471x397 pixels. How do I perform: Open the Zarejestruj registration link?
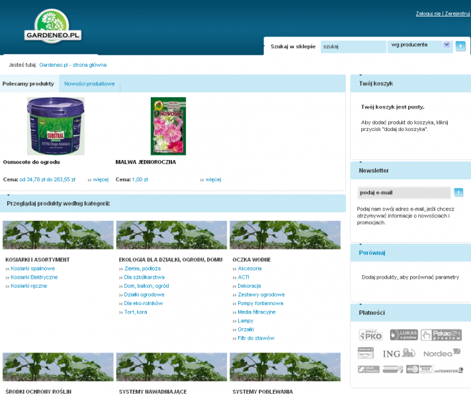(x=457, y=13)
